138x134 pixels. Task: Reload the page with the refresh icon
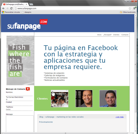[x=11, y=8]
